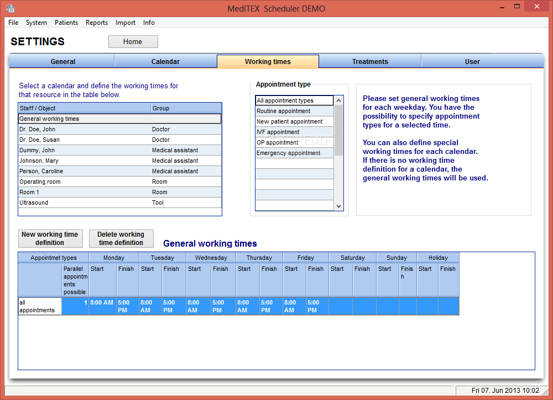The image size is (553, 400).
Task: Click the Monday column header
Action: (114, 258)
